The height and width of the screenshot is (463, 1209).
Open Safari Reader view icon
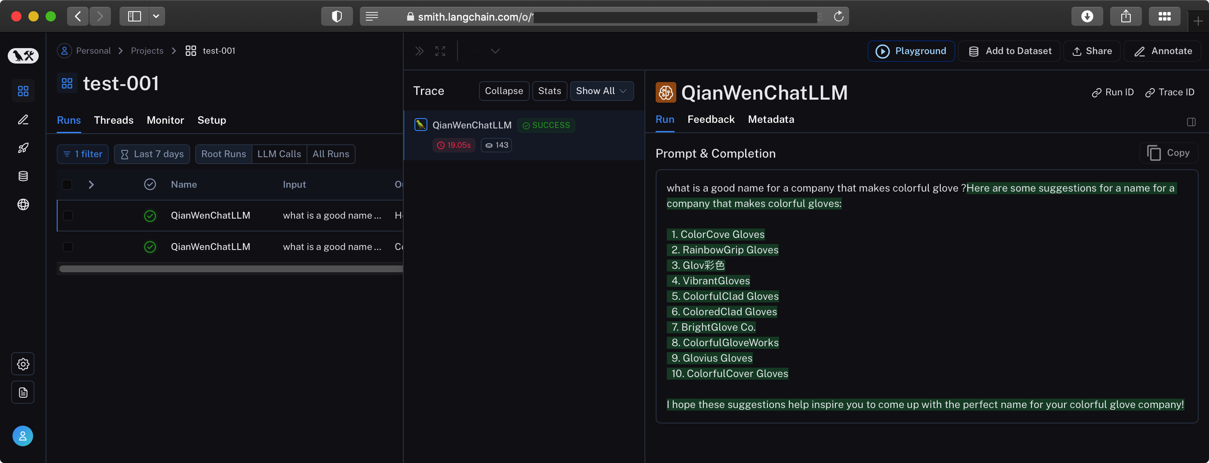click(372, 16)
